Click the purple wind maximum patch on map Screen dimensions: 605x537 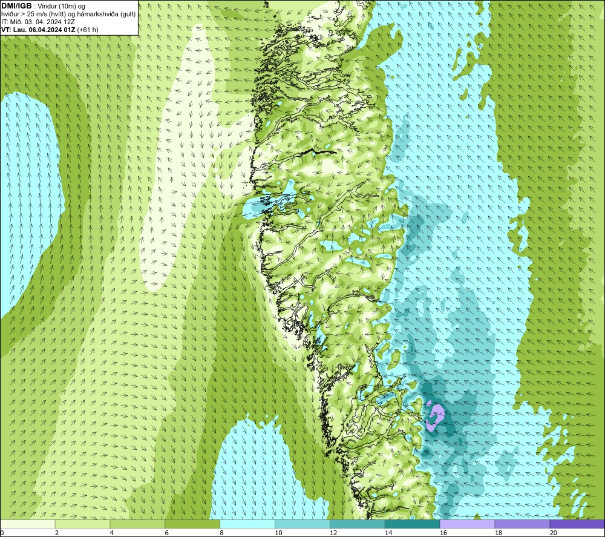[435, 417]
